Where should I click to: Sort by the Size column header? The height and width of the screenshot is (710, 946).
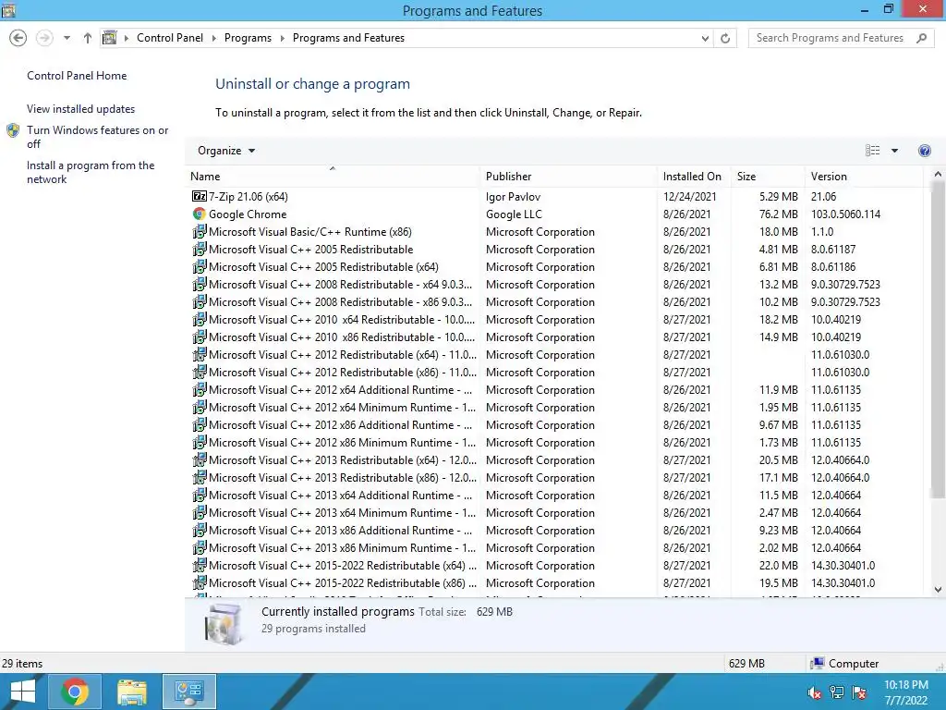click(768, 177)
